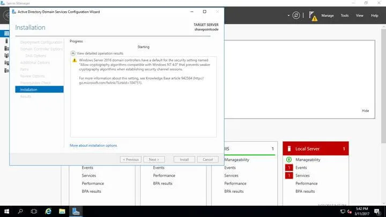Open the Windows Start menu
The width and height of the screenshot is (386, 217).
point(6,211)
